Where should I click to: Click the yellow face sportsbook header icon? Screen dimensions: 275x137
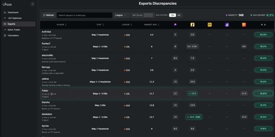tap(209, 25)
